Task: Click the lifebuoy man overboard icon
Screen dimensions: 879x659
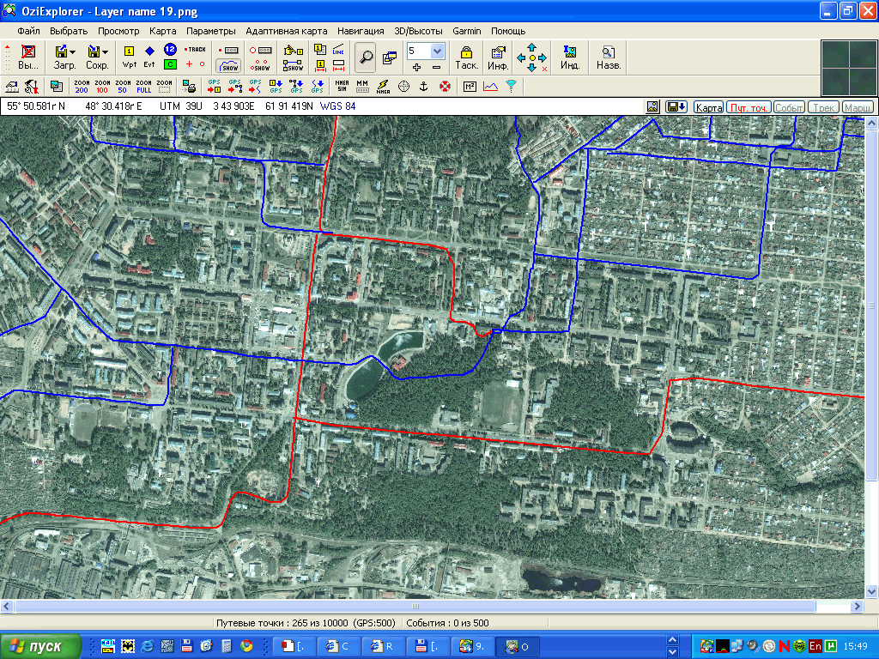Action: pyautogui.click(x=445, y=86)
